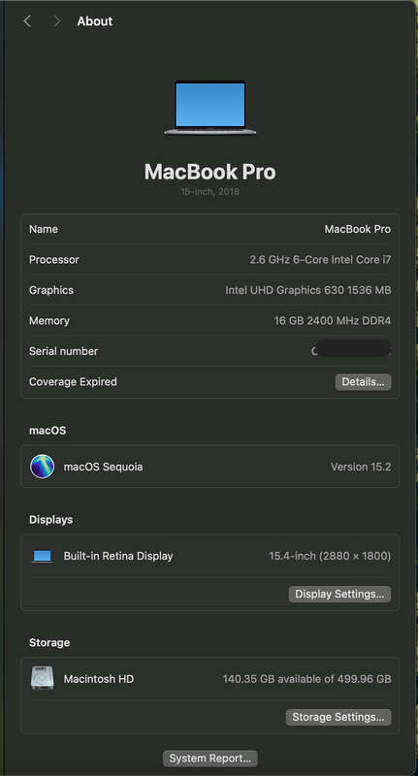418x776 pixels.
Task: Click 140.35 GB available of 499.96 GB
Action: point(307,679)
